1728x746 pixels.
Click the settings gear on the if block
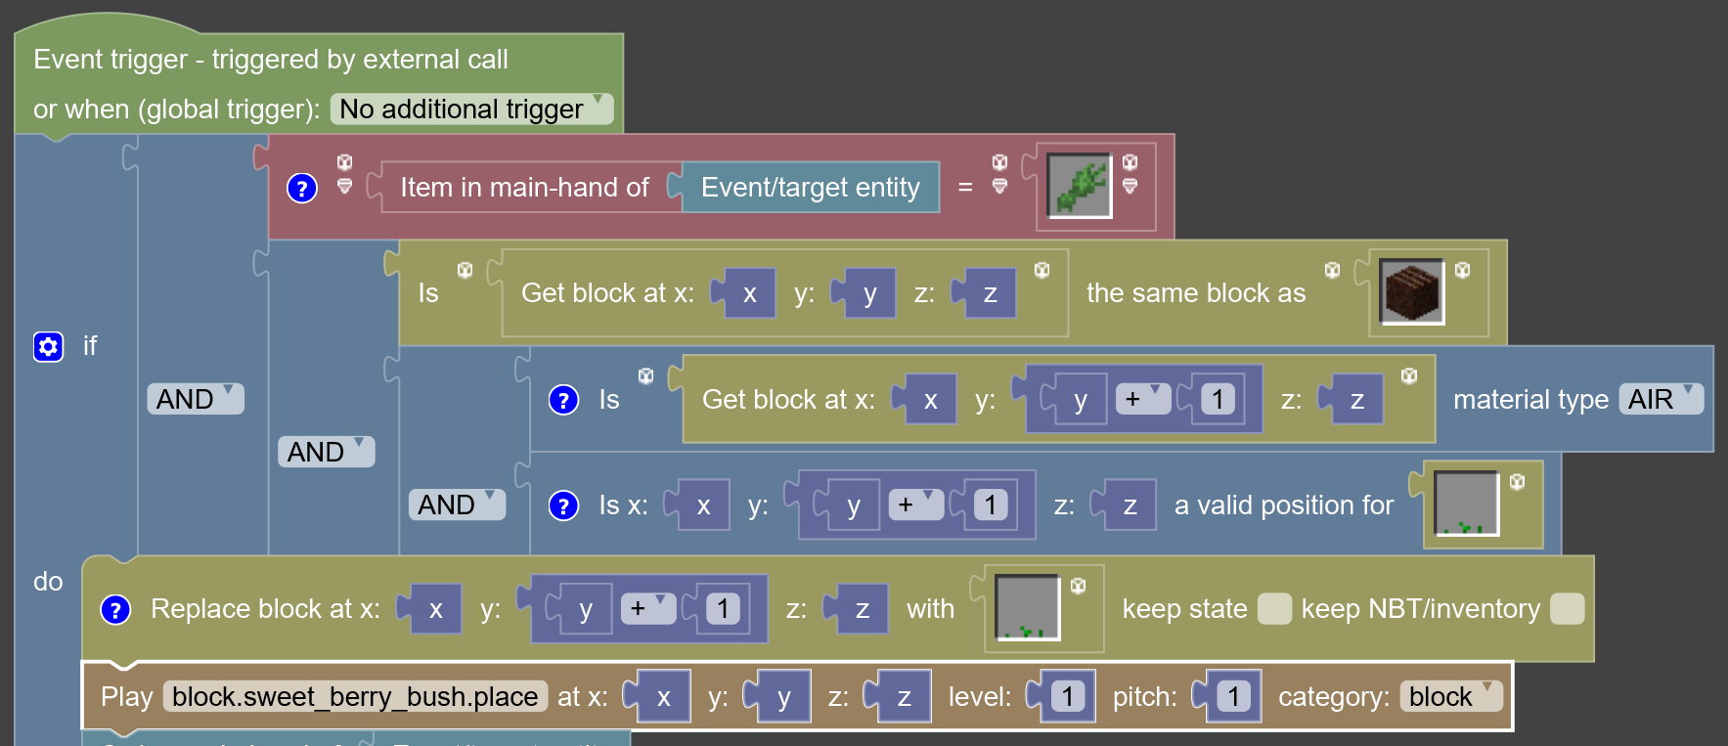click(x=48, y=346)
